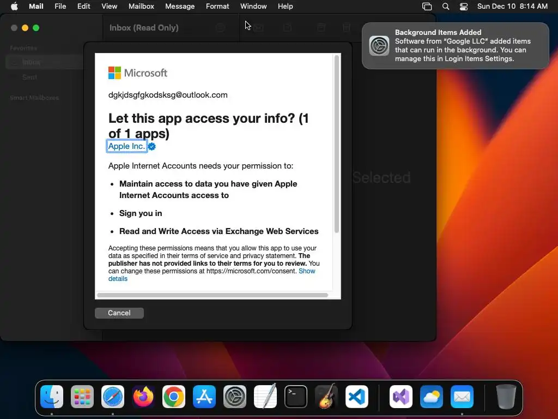This screenshot has width=558, height=419.
Task: Click the Stage Manager menu bar icon
Action: point(427,7)
